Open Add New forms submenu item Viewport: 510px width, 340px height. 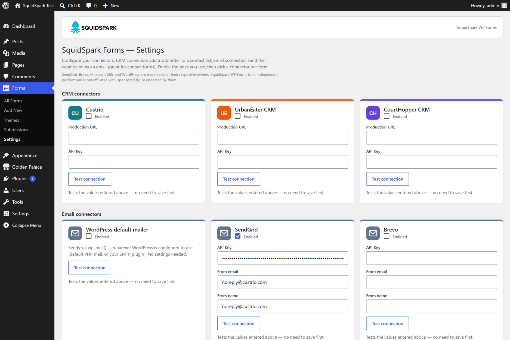[13, 110]
